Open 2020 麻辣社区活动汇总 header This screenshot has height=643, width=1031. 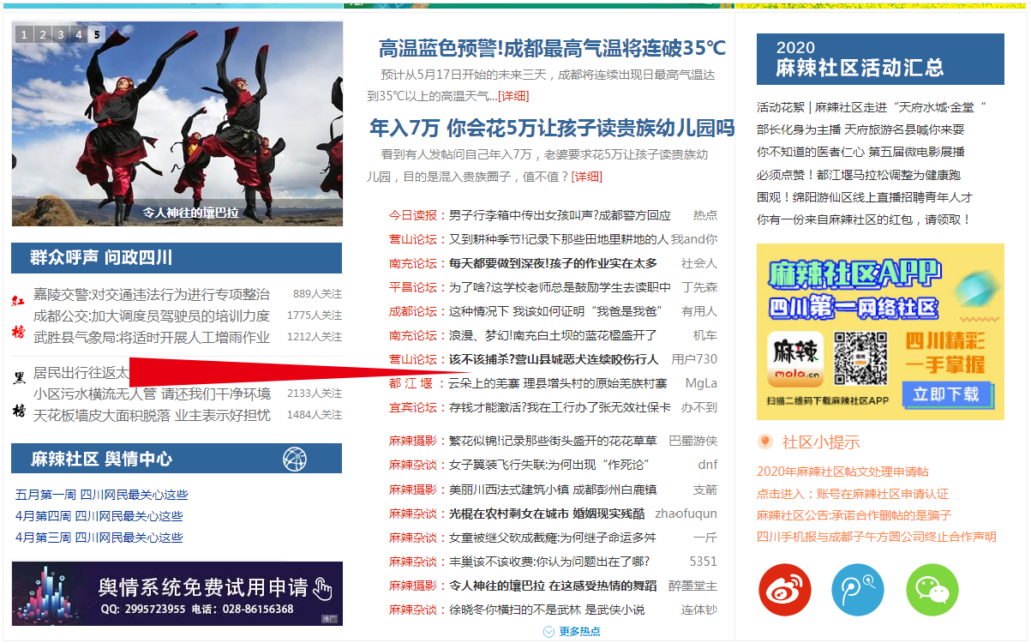coord(880,59)
